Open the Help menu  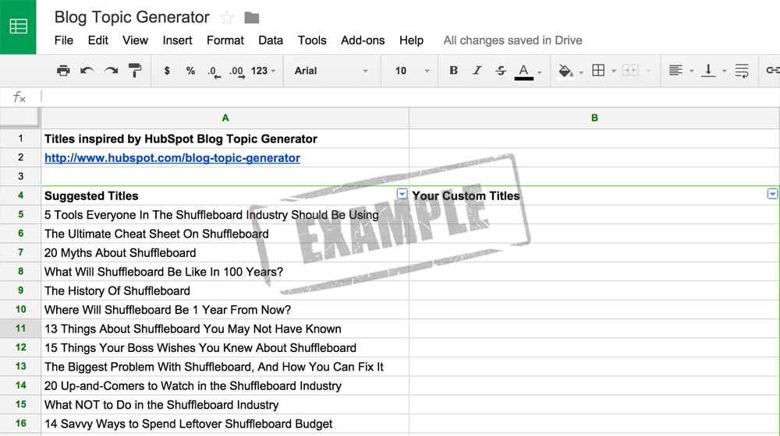tap(411, 40)
